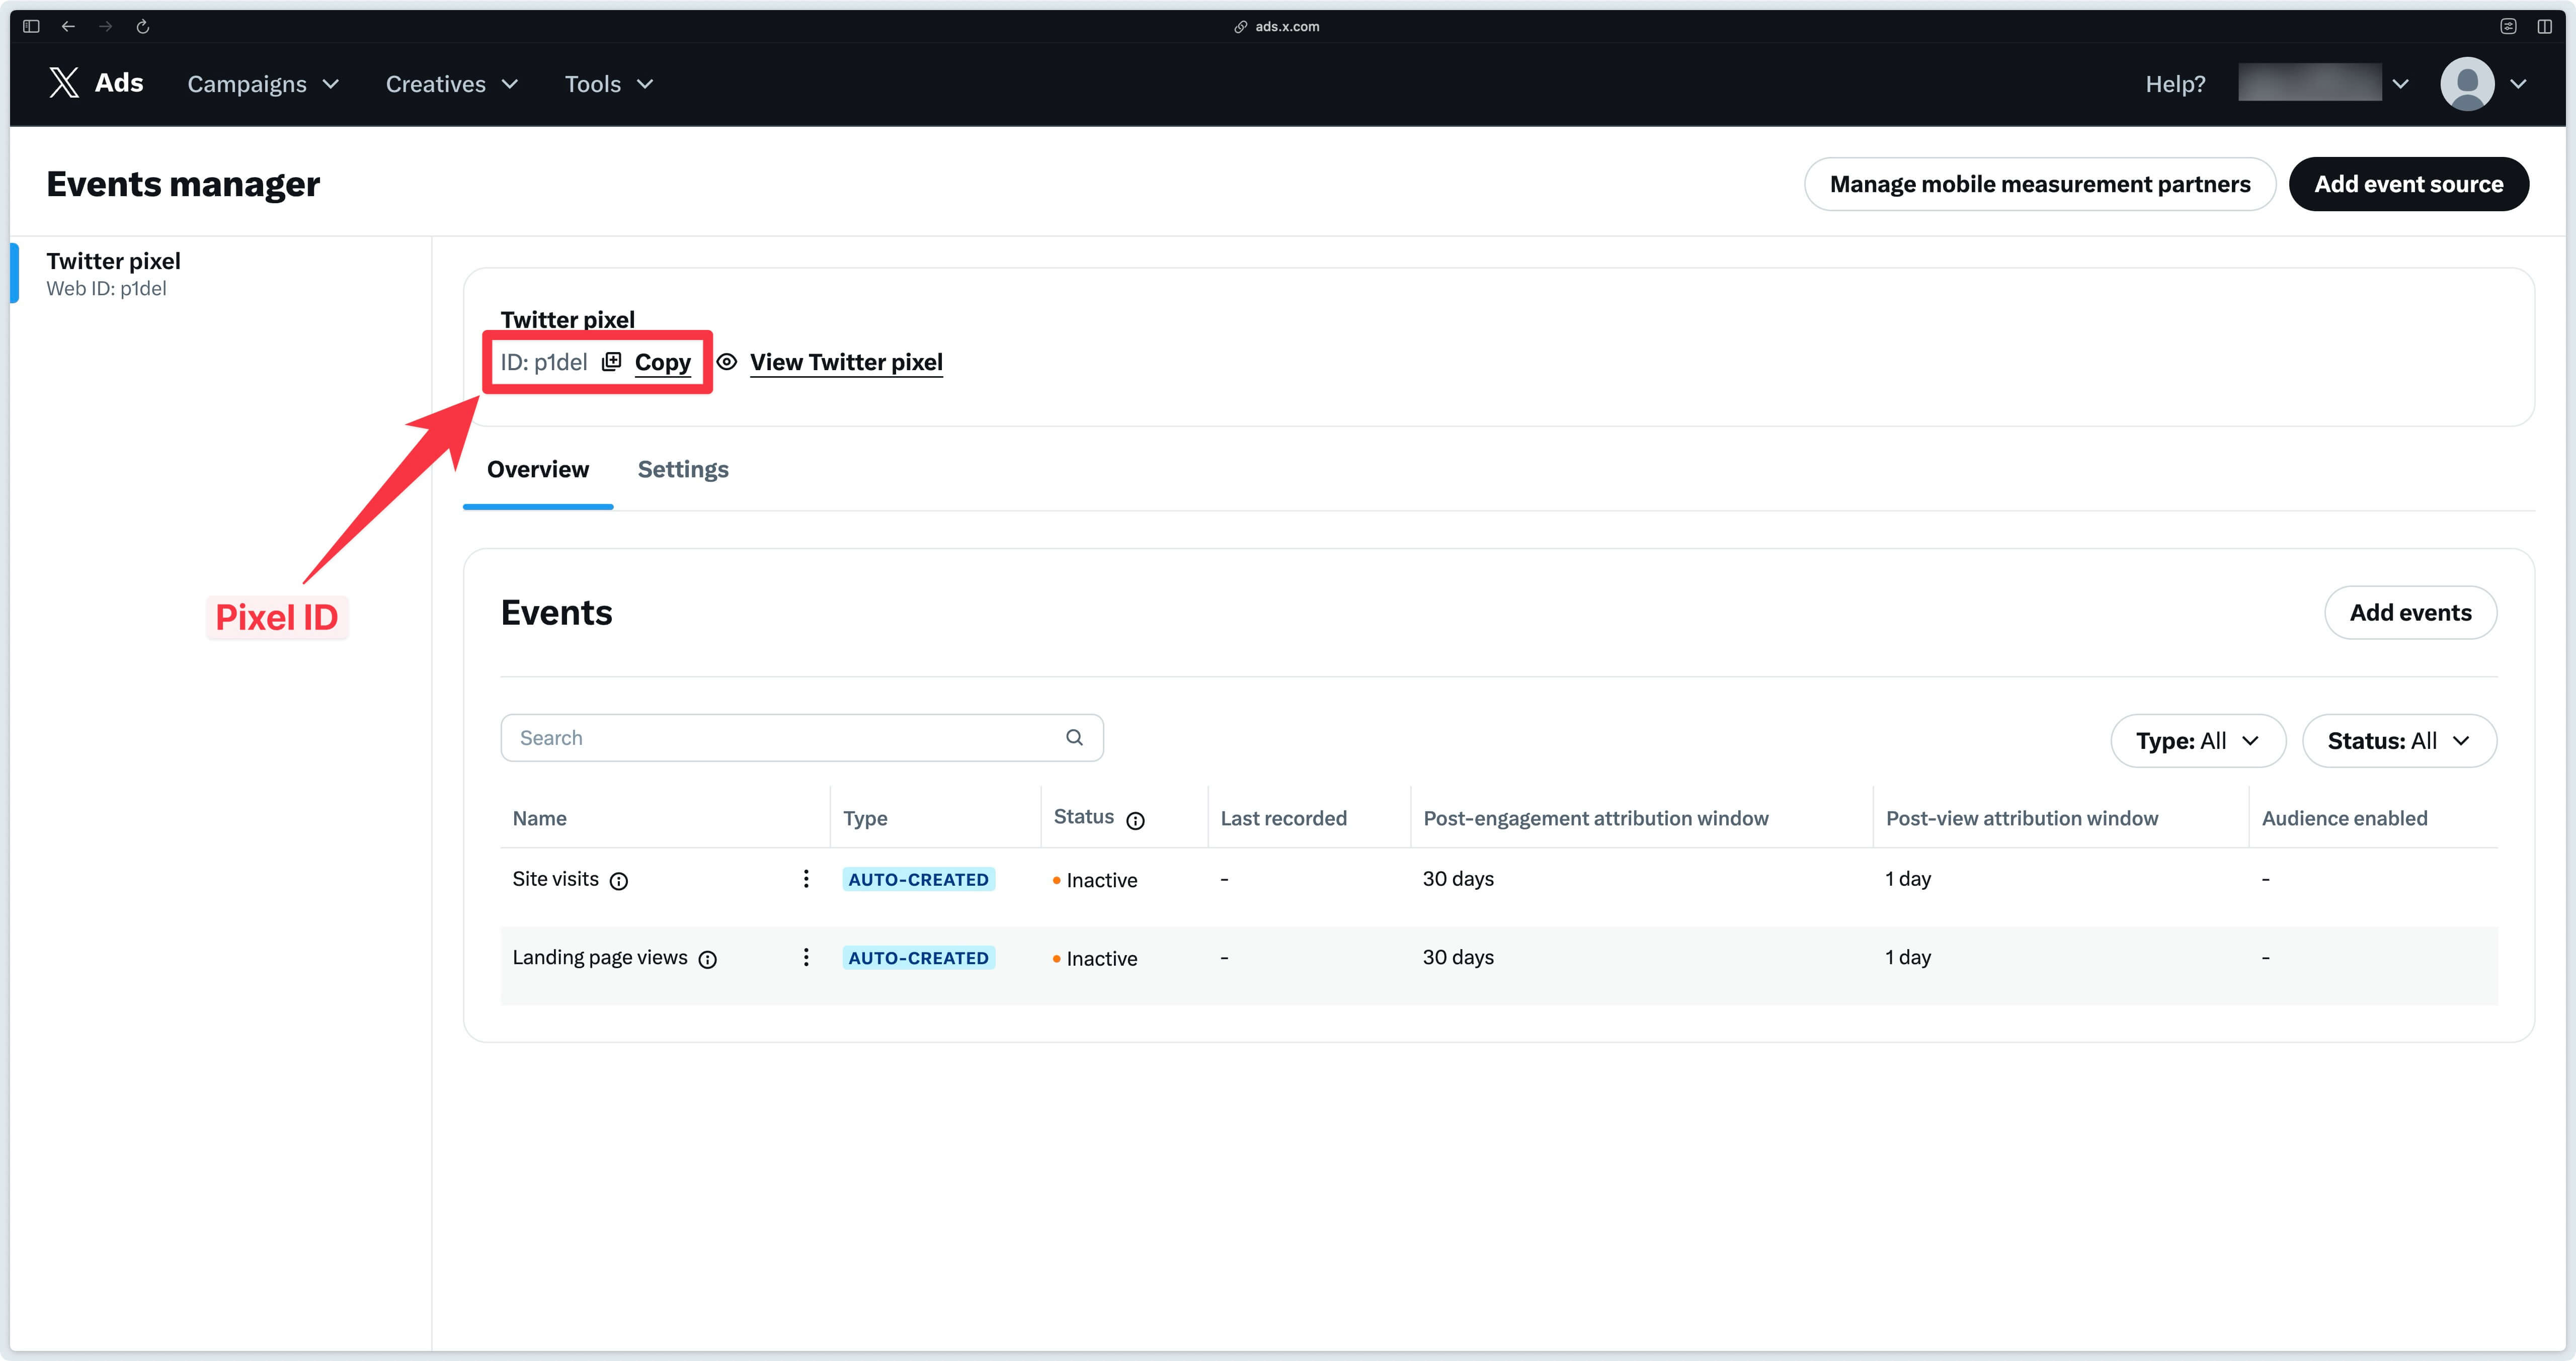
Task: Click into the events Search field
Action: pyautogui.click(x=802, y=738)
